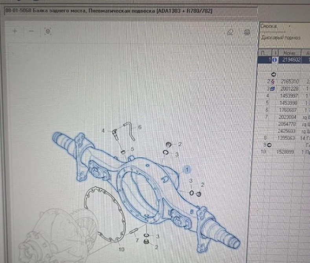The image size is (310, 263).
Task: Fit the diagram to the window
Action: pyautogui.click(x=48, y=31)
